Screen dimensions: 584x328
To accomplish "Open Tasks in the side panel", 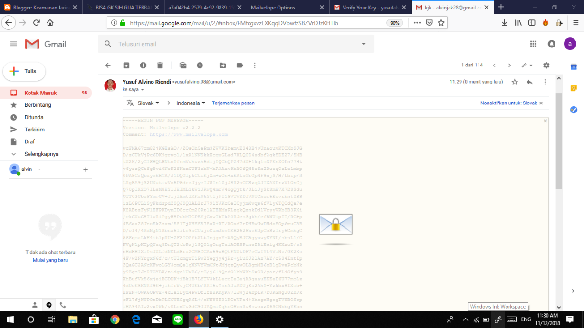I will 574,110.
